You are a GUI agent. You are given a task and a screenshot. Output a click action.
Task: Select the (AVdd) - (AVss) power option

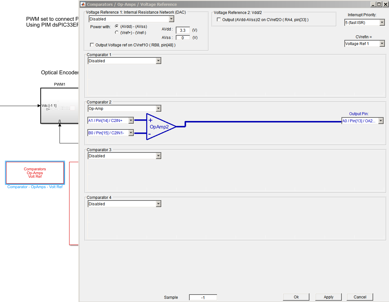click(x=117, y=26)
